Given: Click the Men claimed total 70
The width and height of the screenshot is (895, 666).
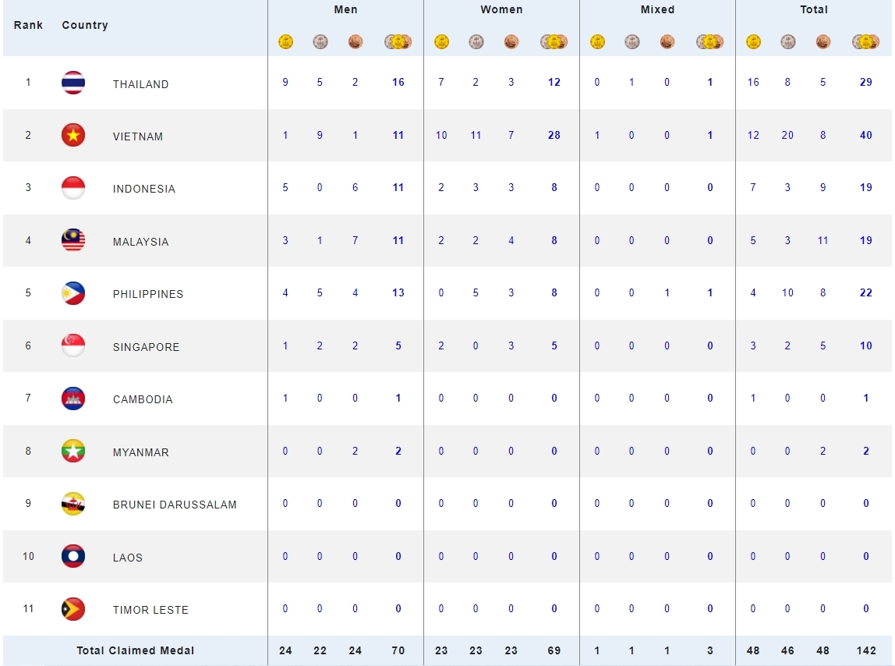Looking at the screenshot, I should point(398,650).
